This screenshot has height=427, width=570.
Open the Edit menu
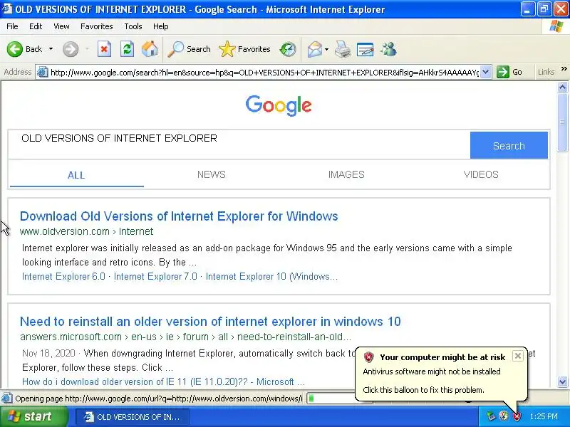click(36, 26)
